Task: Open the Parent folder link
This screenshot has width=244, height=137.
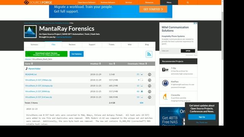Action: [x=34, y=68]
